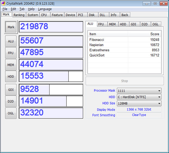The width and height of the screenshot is (169, 153).
Task: Switch to the System tab
Action: click(33, 15)
